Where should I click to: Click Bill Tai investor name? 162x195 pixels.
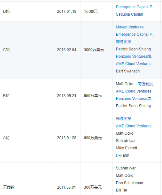[x=121, y=190]
